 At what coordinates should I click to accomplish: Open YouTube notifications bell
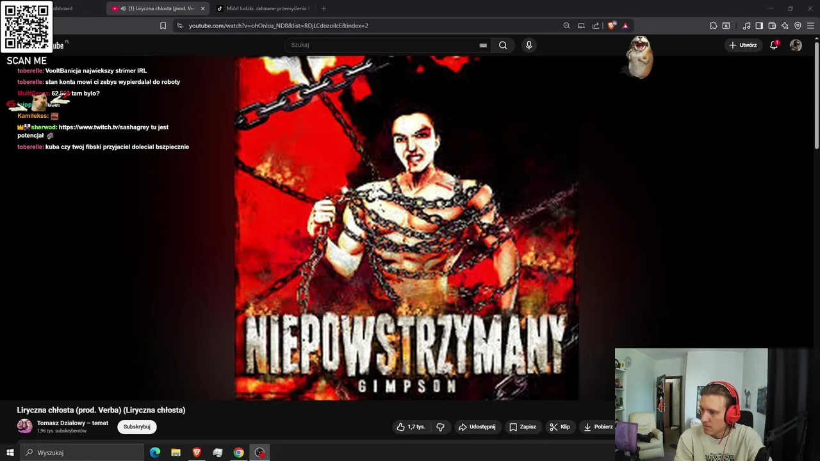click(774, 45)
